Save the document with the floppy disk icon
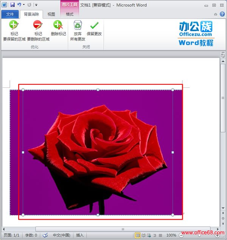The image size is (227, 240). click(x=12, y=5)
